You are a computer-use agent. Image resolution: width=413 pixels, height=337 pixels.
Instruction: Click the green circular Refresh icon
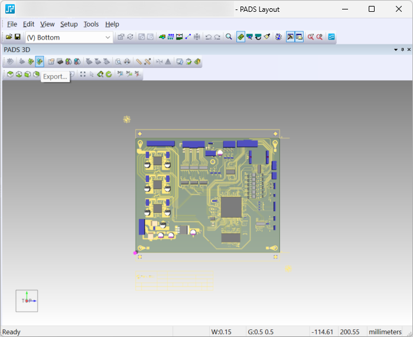(x=109, y=74)
